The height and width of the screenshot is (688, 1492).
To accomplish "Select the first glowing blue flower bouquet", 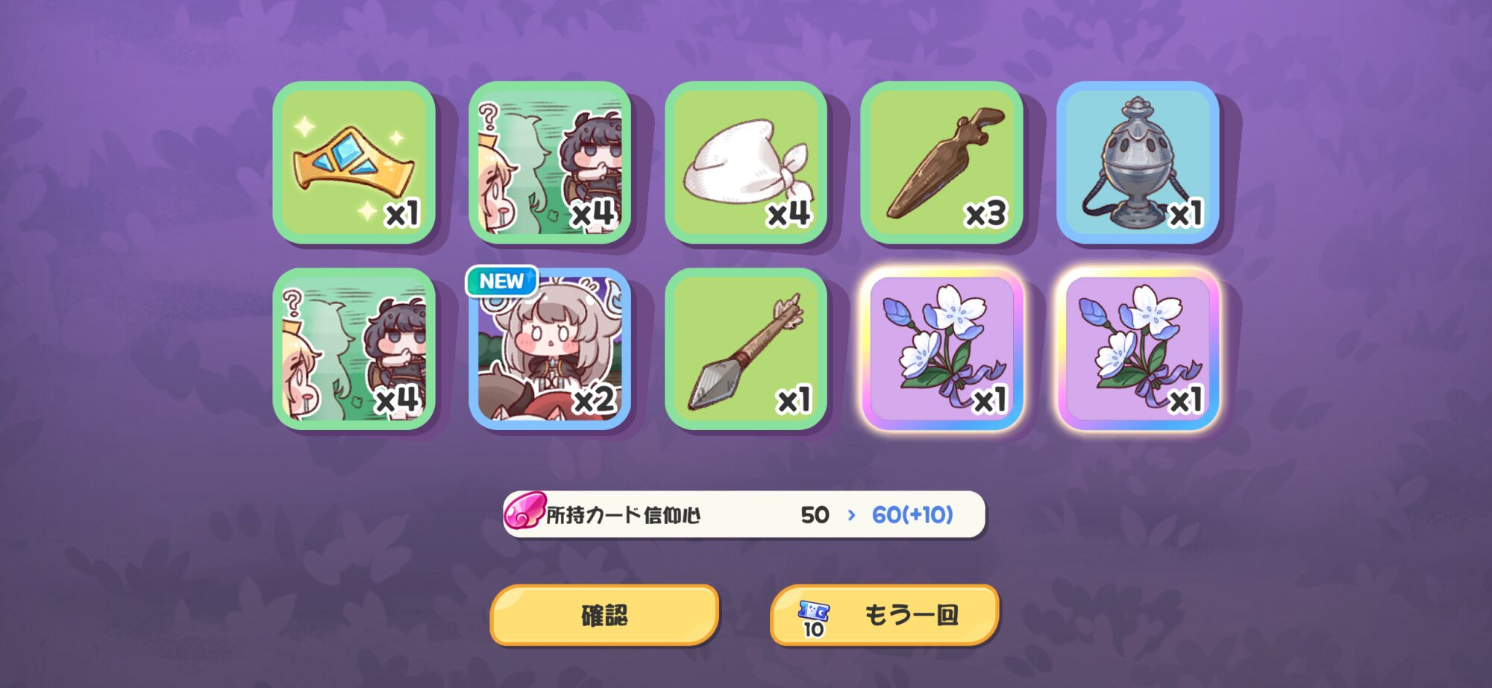I will click(941, 349).
